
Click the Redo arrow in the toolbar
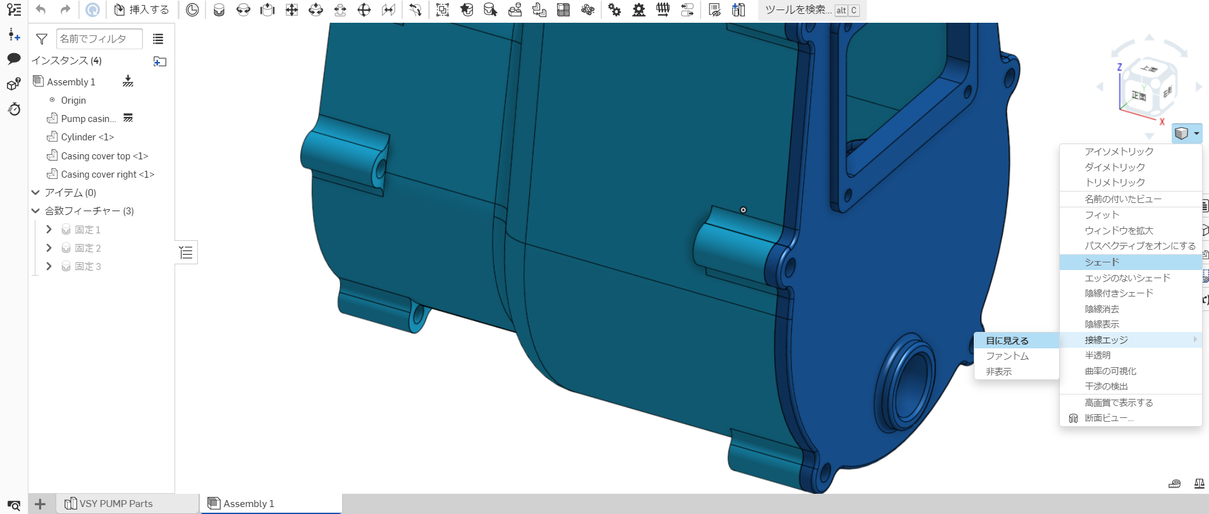(65, 9)
